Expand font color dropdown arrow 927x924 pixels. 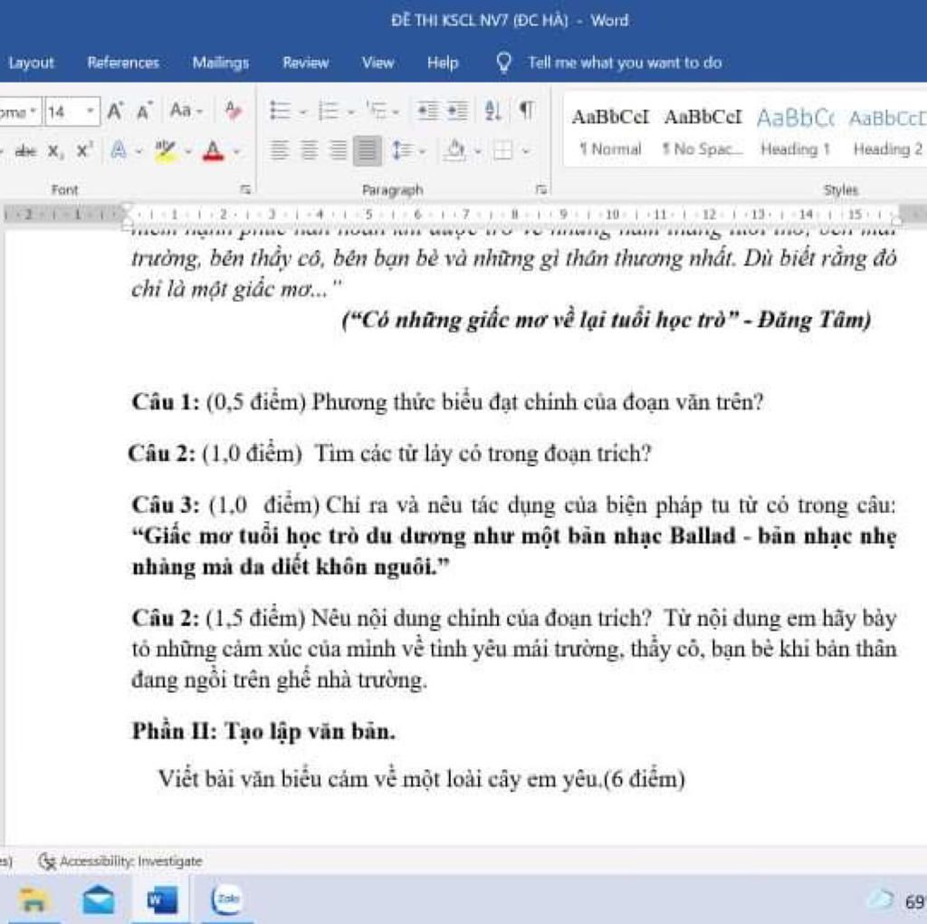click(x=236, y=152)
